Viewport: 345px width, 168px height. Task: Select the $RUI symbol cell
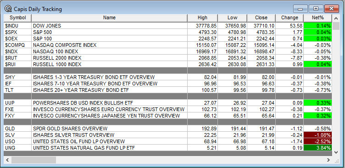[x=17, y=64]
